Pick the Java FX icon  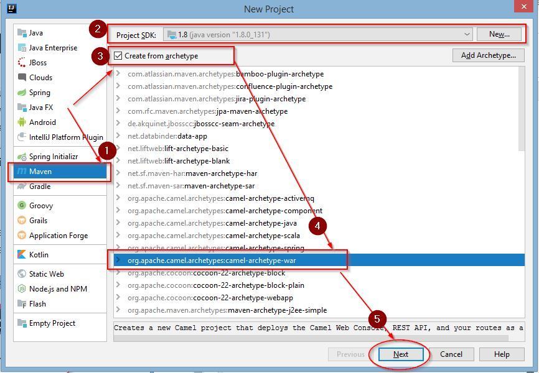tap(22, 107)
